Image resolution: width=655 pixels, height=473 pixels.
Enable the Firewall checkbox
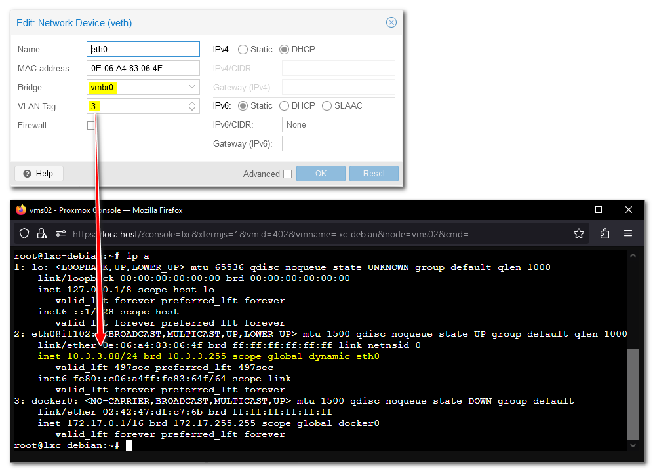[x=91, y=125]
